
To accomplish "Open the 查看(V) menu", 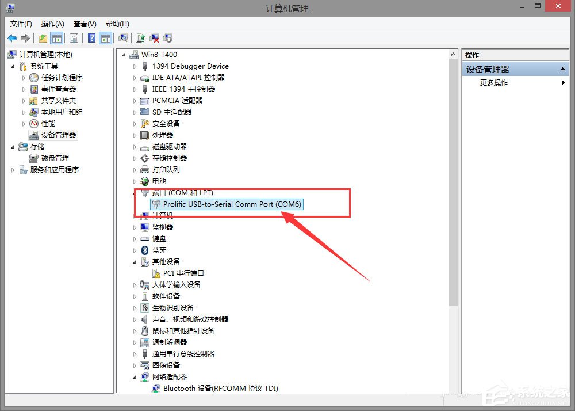I will pyautogui.click(x=84, y=24).
